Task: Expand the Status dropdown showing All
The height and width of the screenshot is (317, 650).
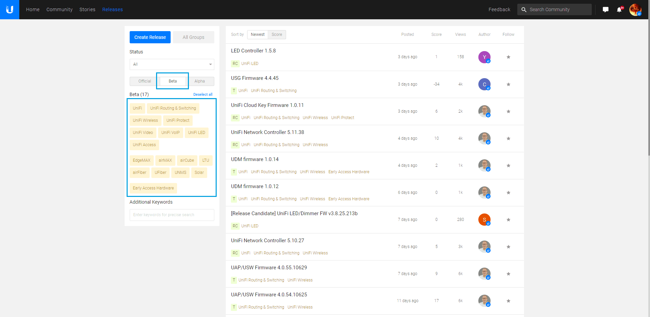Action: (x=172, y=64)
